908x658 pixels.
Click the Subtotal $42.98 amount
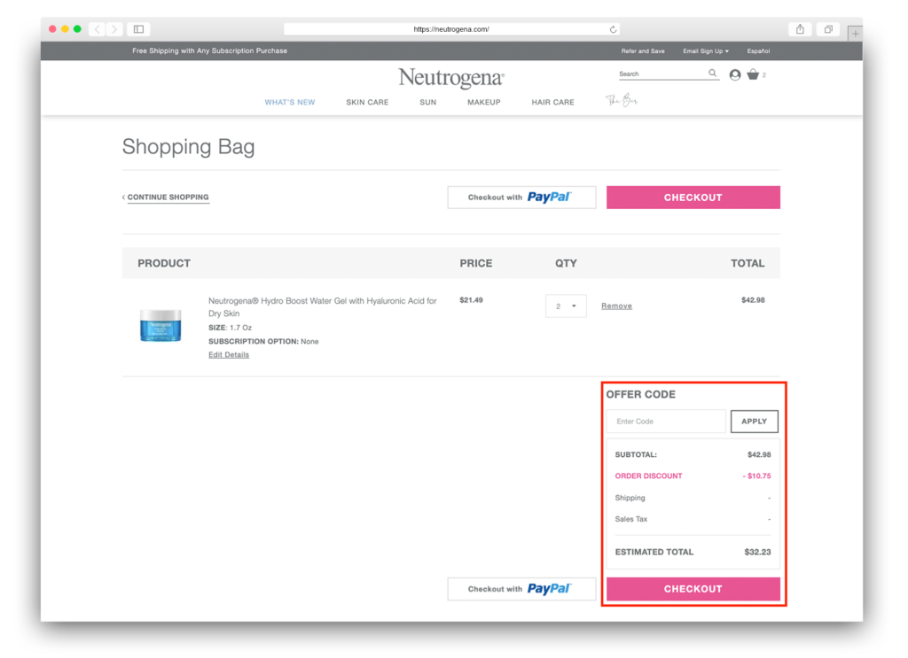(x=759, y=454)
